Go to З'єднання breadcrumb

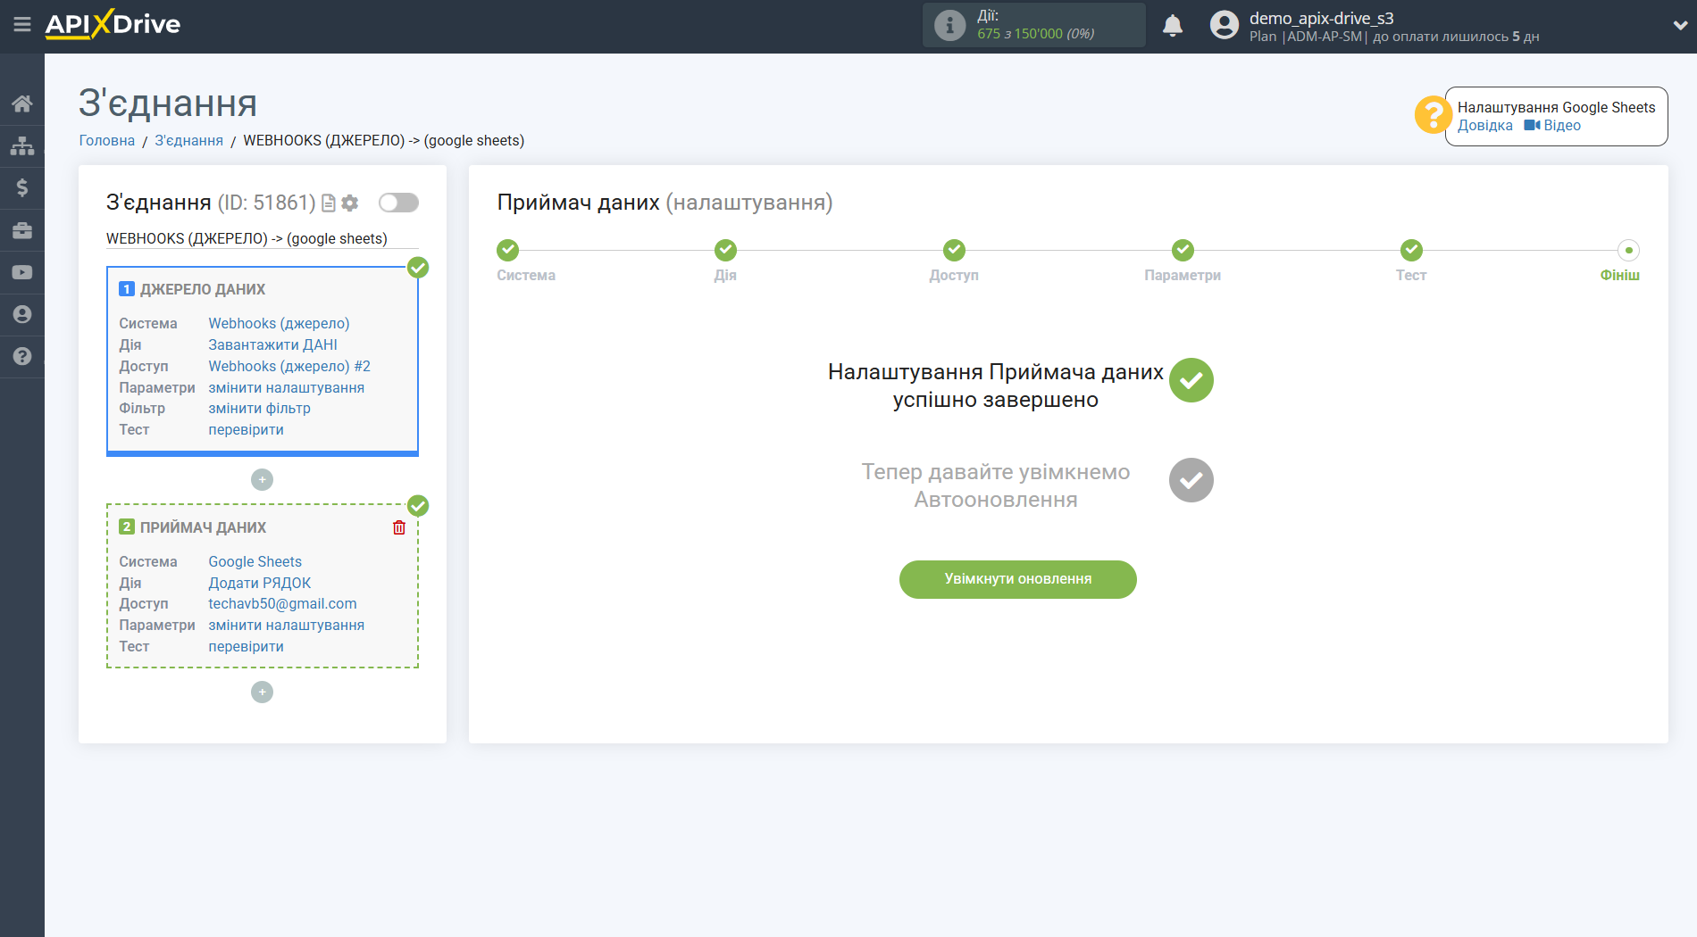pyautogui.click(x=189, y=140)
